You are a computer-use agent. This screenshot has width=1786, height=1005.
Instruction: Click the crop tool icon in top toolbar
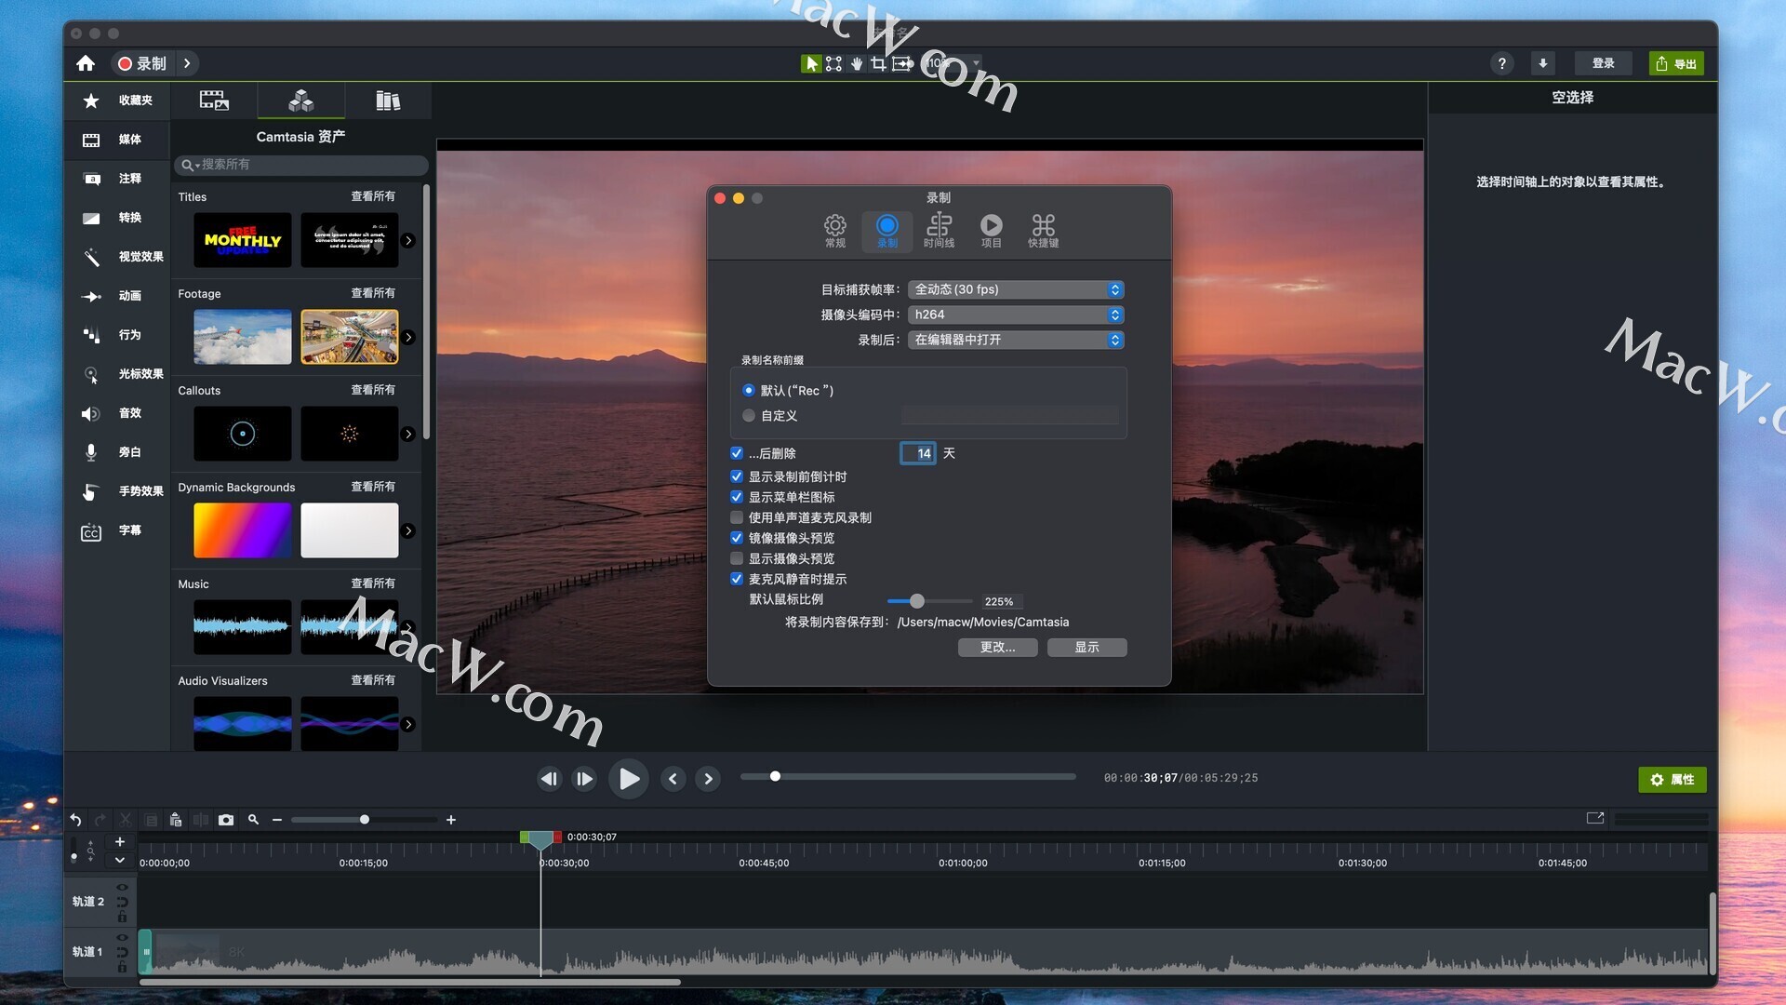(878, 63)
